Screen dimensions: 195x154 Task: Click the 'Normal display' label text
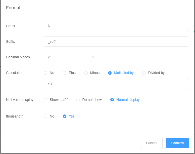[128, 100]
